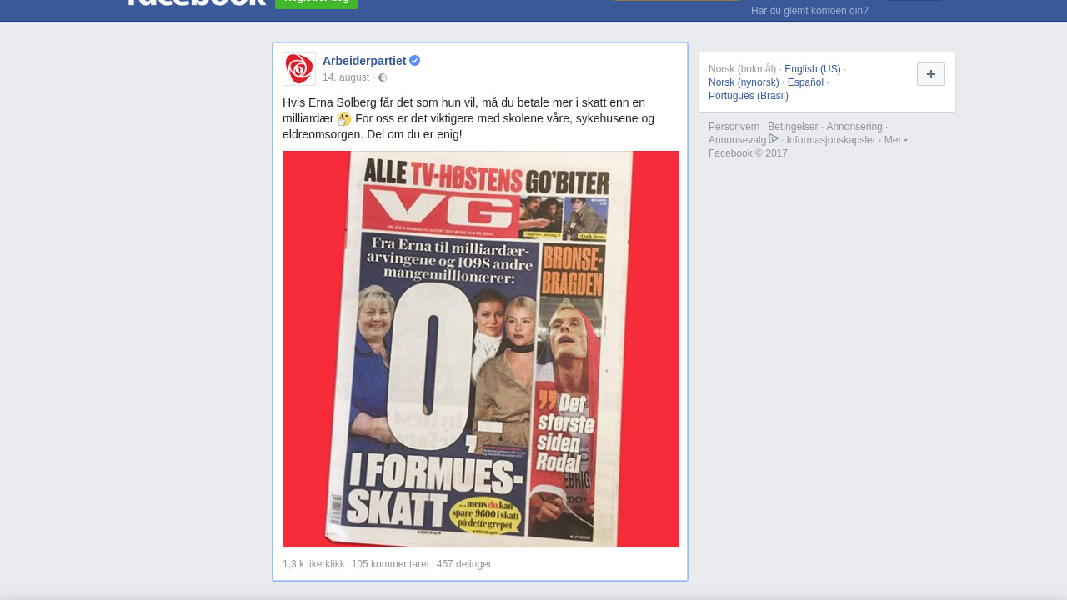Click the Facebook logo in the header

click(196, 2)
